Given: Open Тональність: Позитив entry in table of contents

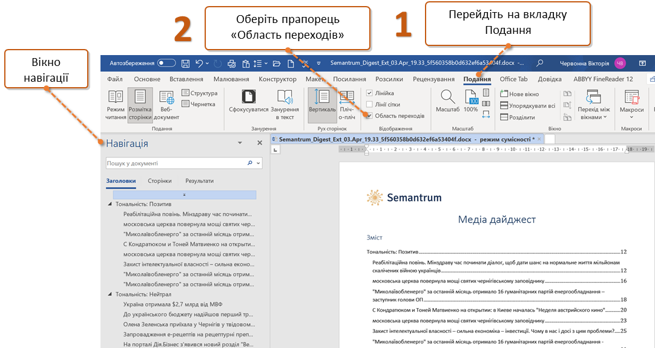Looking at the screenshot, I should tap(496, 252).
